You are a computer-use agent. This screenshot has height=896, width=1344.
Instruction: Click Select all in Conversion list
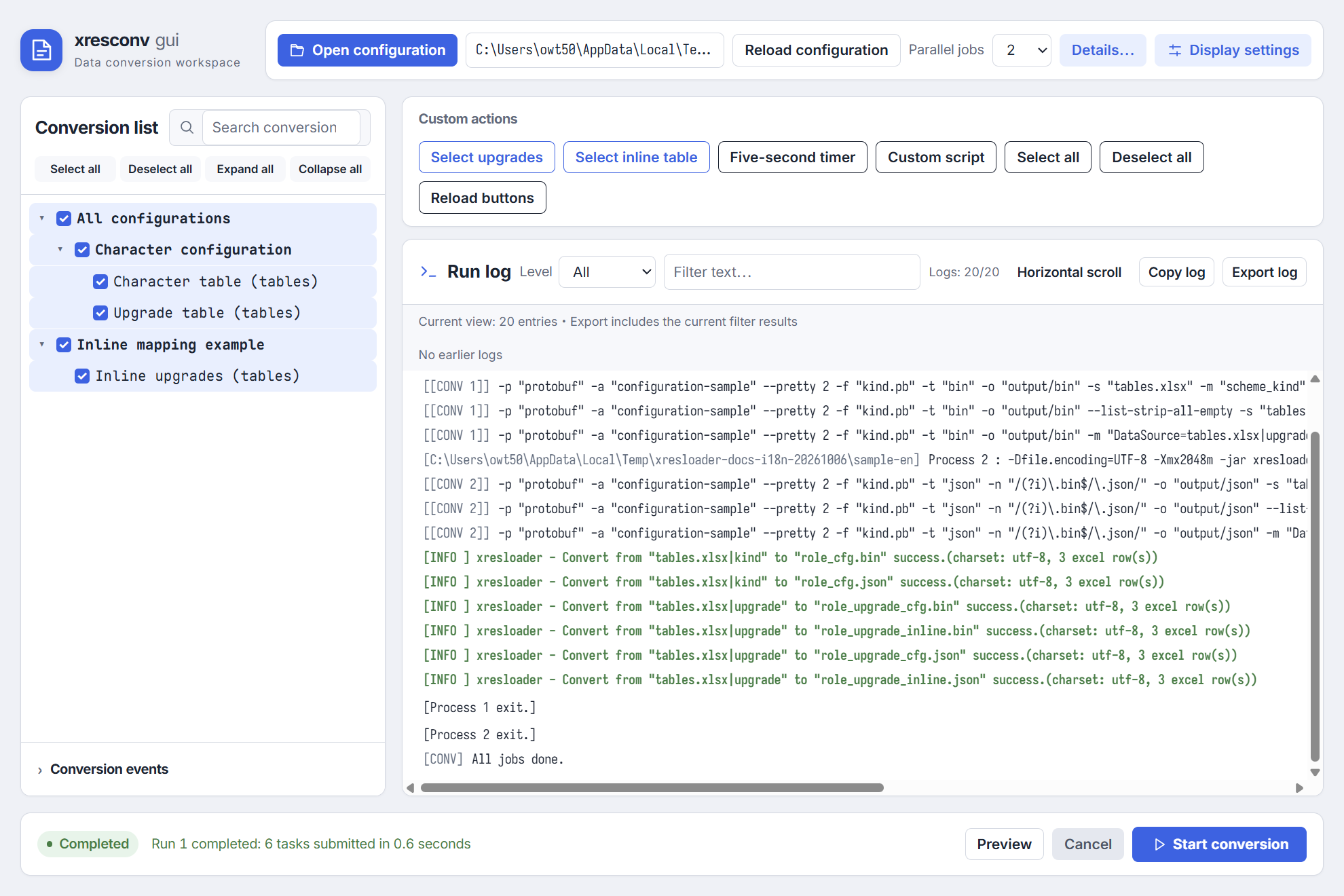pyautogui.click(x=75, y=169)
